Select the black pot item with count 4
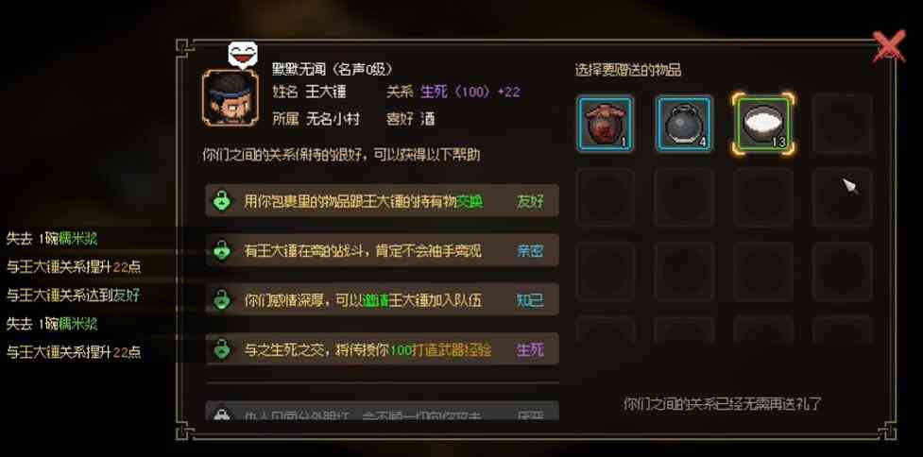923x457 pixels. (x=684, y=124)
